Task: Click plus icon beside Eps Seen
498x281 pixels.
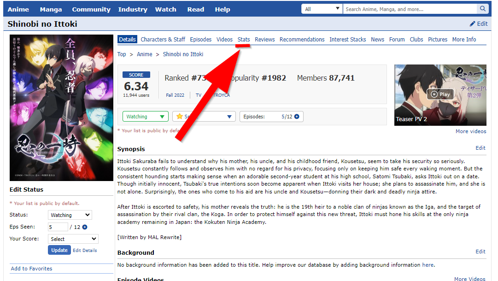Action: tap(85, 227)
